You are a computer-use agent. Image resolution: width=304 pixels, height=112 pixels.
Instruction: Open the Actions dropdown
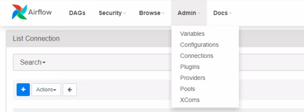click(x=46, y=90)
